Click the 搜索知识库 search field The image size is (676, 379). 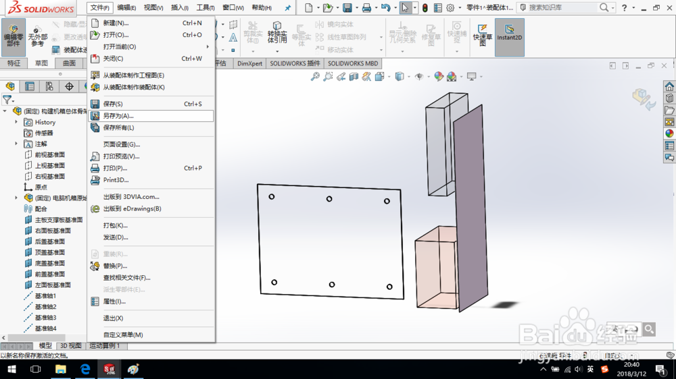point(562,7)
